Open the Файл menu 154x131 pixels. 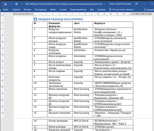coord(6,9)
